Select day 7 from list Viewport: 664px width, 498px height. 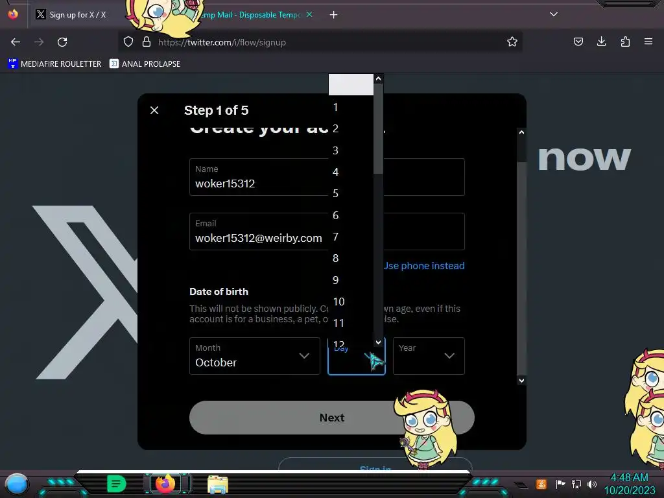coord(351,237)
